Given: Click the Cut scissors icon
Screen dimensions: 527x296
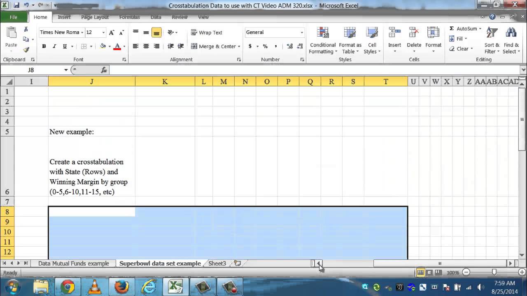Looking at the screenshot, I should 26,29.
